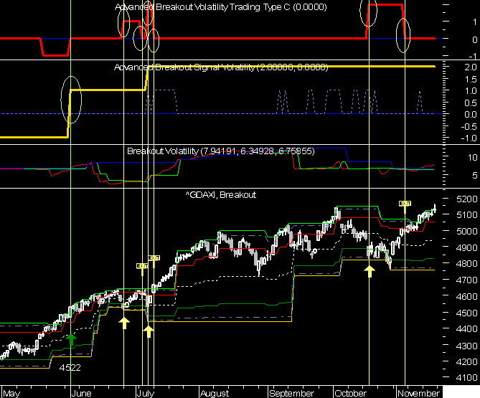Click the '0' value on Trading Type C axis

[475, 39]
